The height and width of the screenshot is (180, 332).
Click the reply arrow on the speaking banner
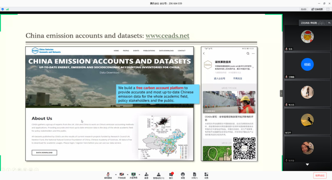point(329,23)
